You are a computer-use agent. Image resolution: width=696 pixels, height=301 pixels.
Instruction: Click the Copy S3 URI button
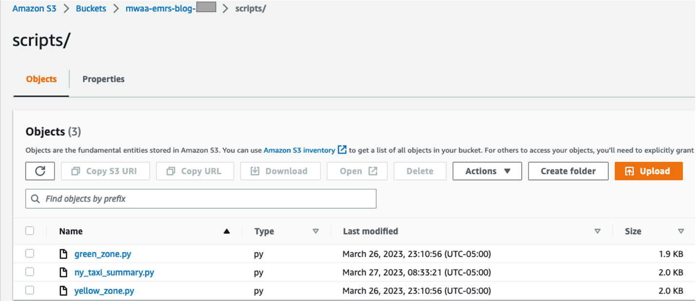(105, 171)
